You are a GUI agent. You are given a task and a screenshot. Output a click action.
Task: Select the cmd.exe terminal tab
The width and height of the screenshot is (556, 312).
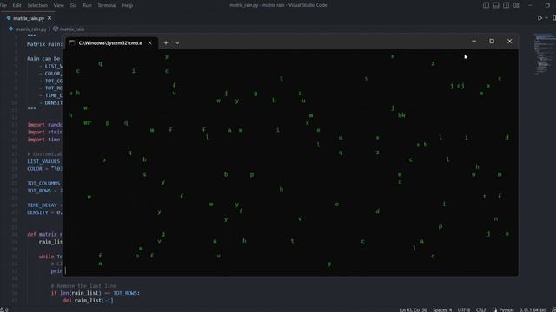pos(110,42)
